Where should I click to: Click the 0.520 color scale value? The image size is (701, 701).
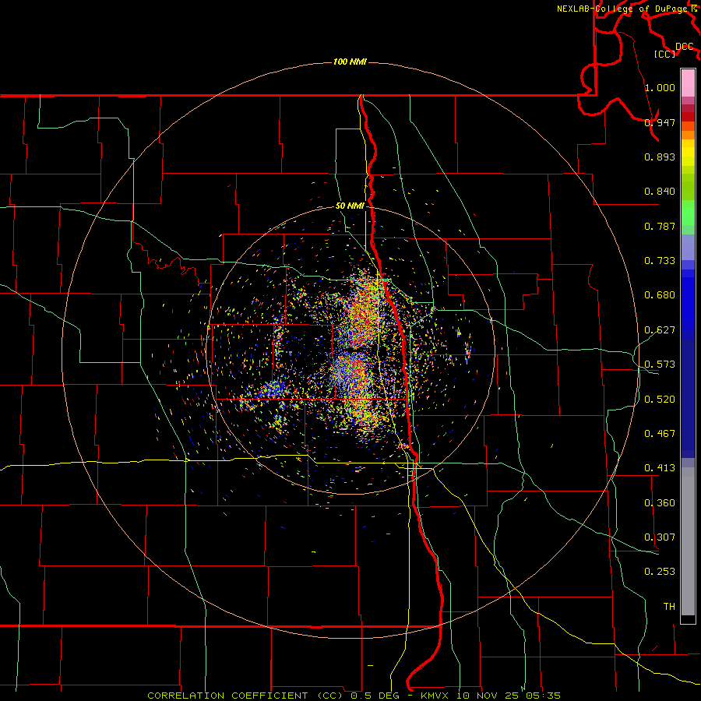[x=660, y=400]
